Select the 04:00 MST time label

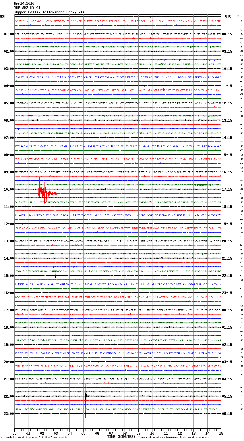[x=9, y=86]
